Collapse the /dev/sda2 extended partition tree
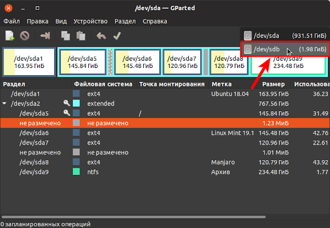The width and height of the screenshot is (330, 228). point(4,103)
